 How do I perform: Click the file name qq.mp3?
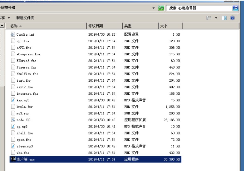pos(22,127)
